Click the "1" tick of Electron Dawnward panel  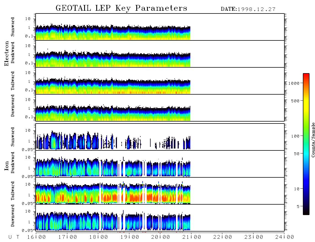[x=29, y=108]
